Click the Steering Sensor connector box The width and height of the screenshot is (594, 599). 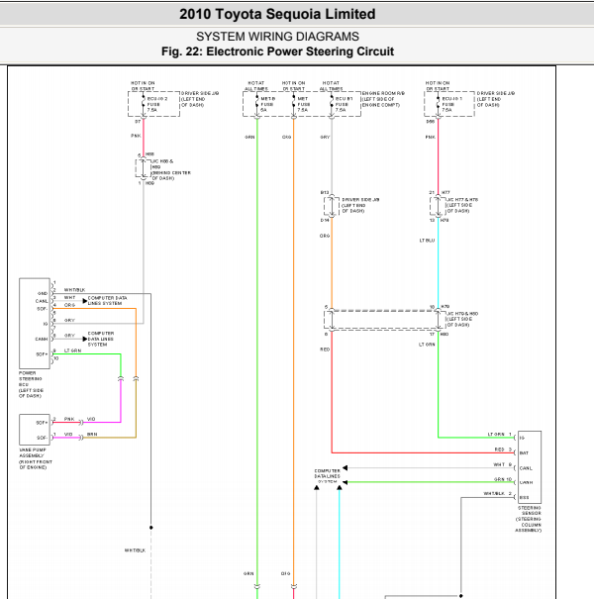pos(530,467)
